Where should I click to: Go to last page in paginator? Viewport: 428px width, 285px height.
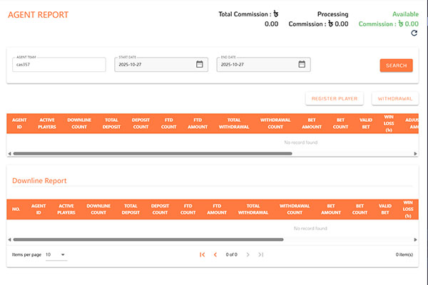click(x=261, y=254)
